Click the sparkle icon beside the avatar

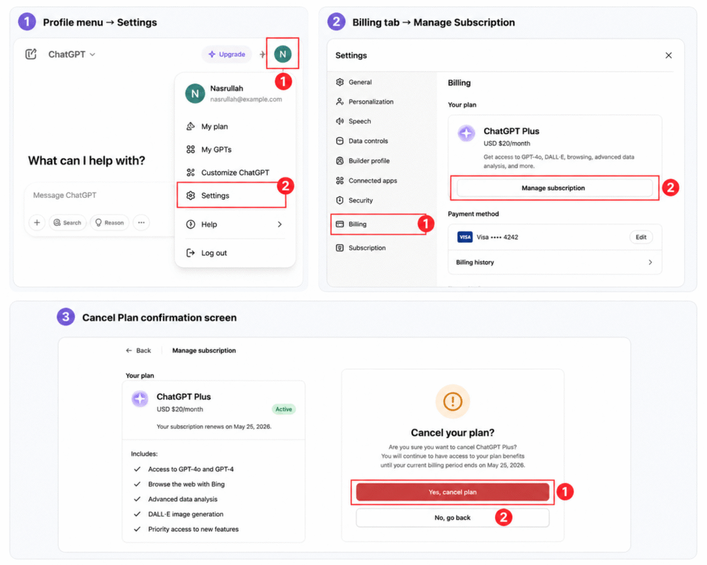pos(262,54)
